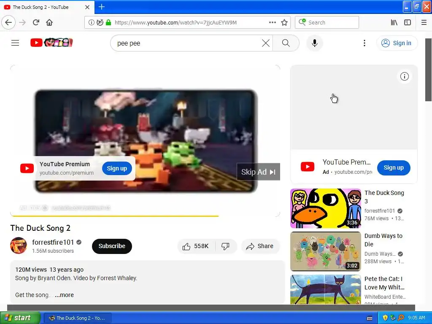This screenshot has width=432, height=324.
Task: Click the YouTube logo in sidebar ad
Action: click(308, 167)
